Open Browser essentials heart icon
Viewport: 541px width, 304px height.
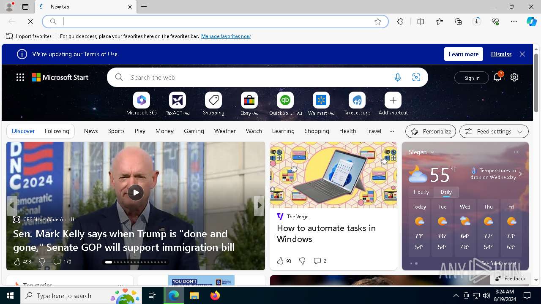495,22
